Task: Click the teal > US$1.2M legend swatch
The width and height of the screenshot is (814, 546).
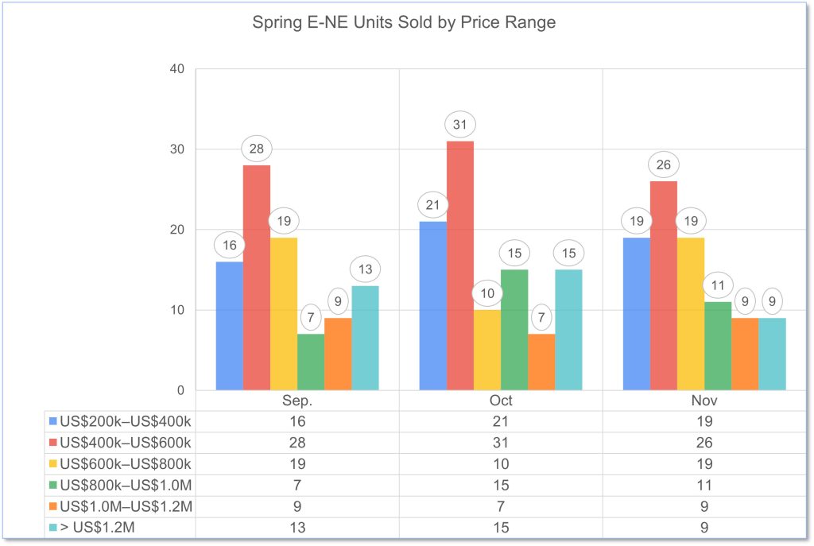Action: (53, 527)
